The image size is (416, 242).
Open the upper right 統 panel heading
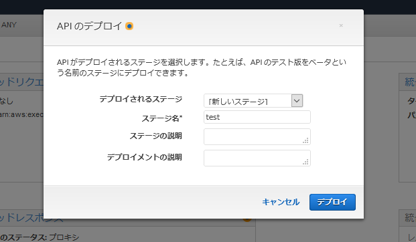click(x=410, y=82)
